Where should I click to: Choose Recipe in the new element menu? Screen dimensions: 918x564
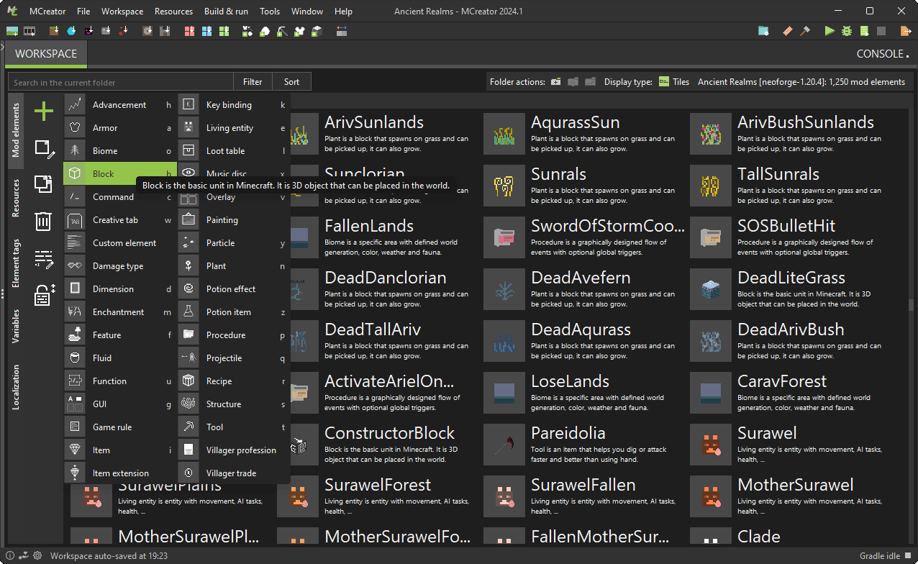point(234,381)
